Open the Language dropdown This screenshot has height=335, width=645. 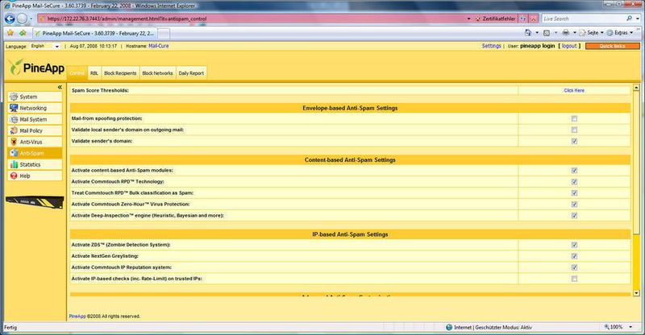click(45, 47)
